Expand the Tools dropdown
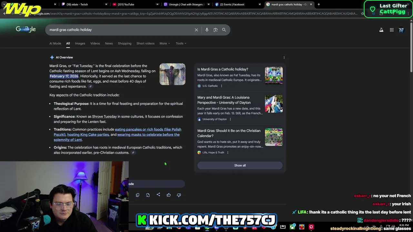 [181, 43]
